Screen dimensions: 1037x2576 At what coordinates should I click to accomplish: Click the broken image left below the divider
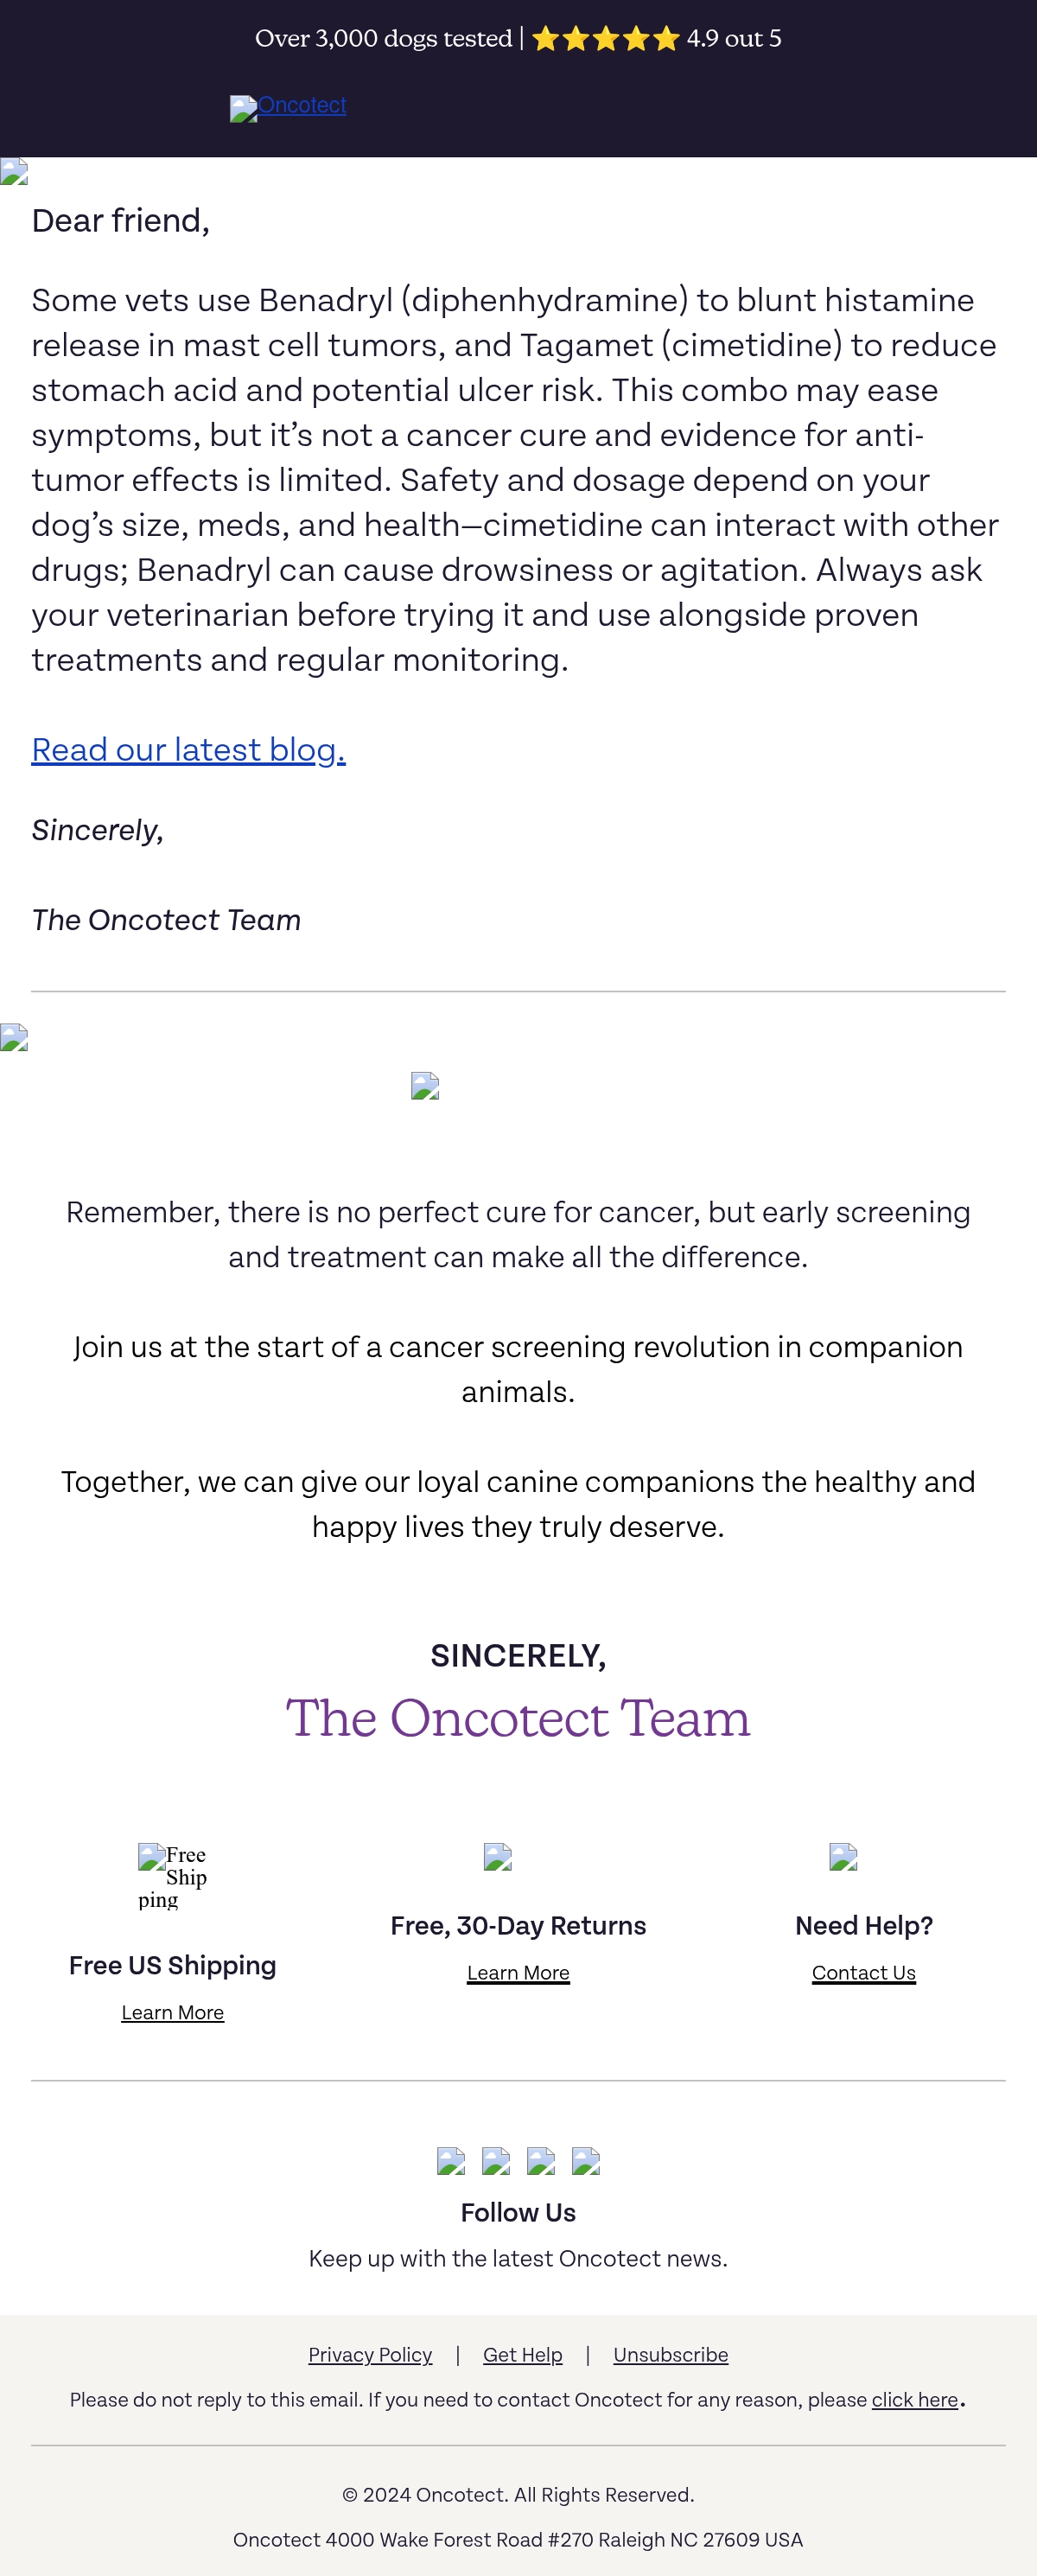point(14,1037)
